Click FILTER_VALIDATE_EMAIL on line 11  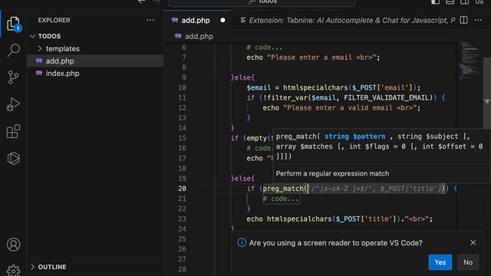(387, 97)
